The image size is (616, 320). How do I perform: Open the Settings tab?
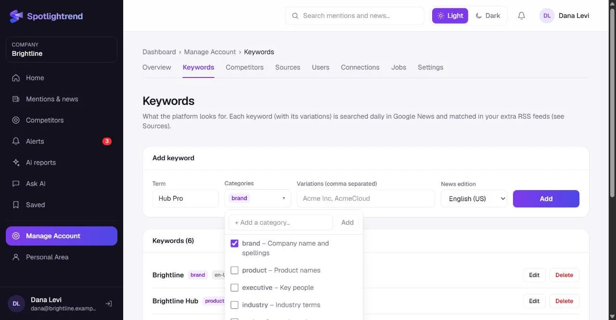coord(430,67)
